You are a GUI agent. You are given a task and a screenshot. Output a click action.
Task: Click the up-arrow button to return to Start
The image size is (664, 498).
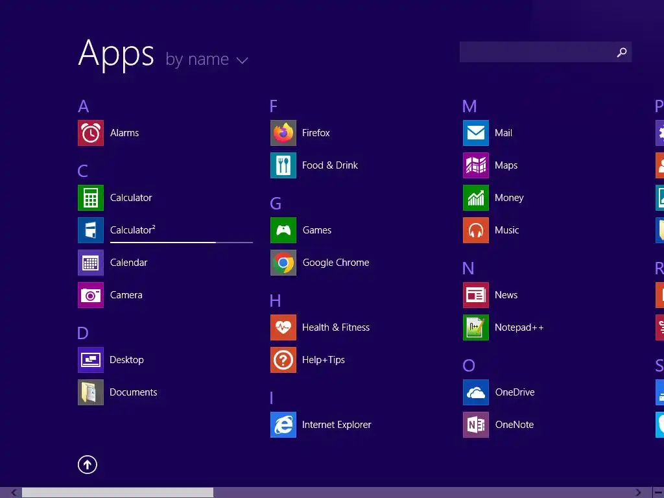(x=88, y=465)
